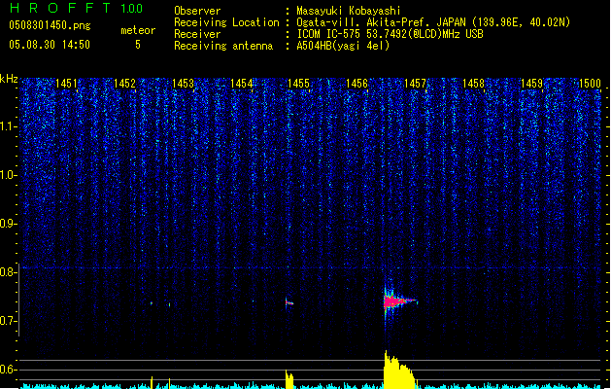Click the date stamp 05.08.30 14:50
This screenshot has height=389, width=611.
pos(50,45)
